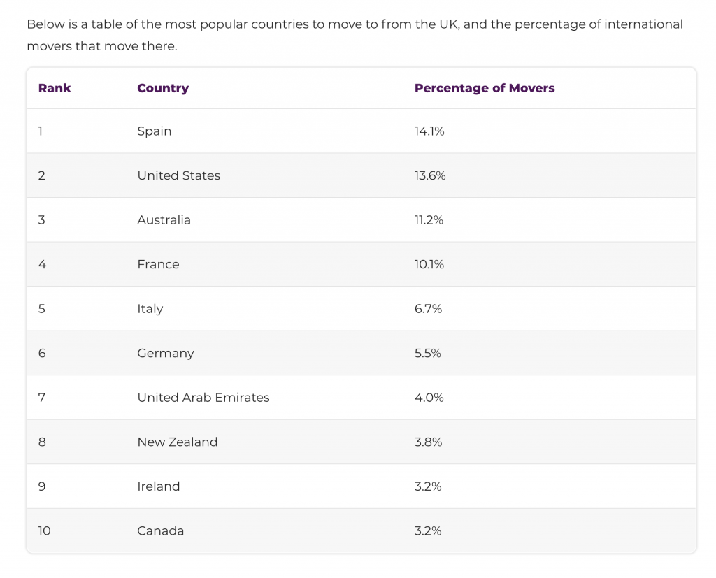The image size is (716, 578).
Task: Select the France country cell
Action: coord(158,264)
